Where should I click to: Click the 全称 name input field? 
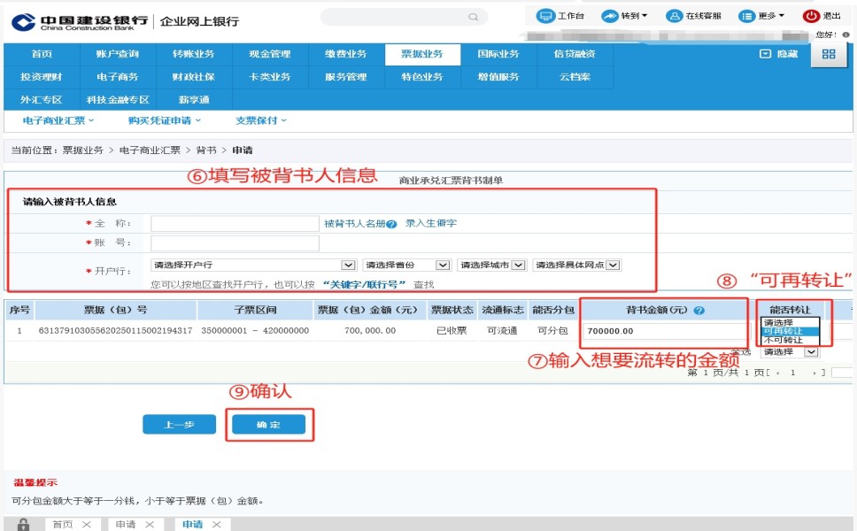pyautogui.click(x=235, y=224)
